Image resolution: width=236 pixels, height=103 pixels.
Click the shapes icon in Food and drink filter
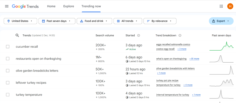[x=82, y=21]
